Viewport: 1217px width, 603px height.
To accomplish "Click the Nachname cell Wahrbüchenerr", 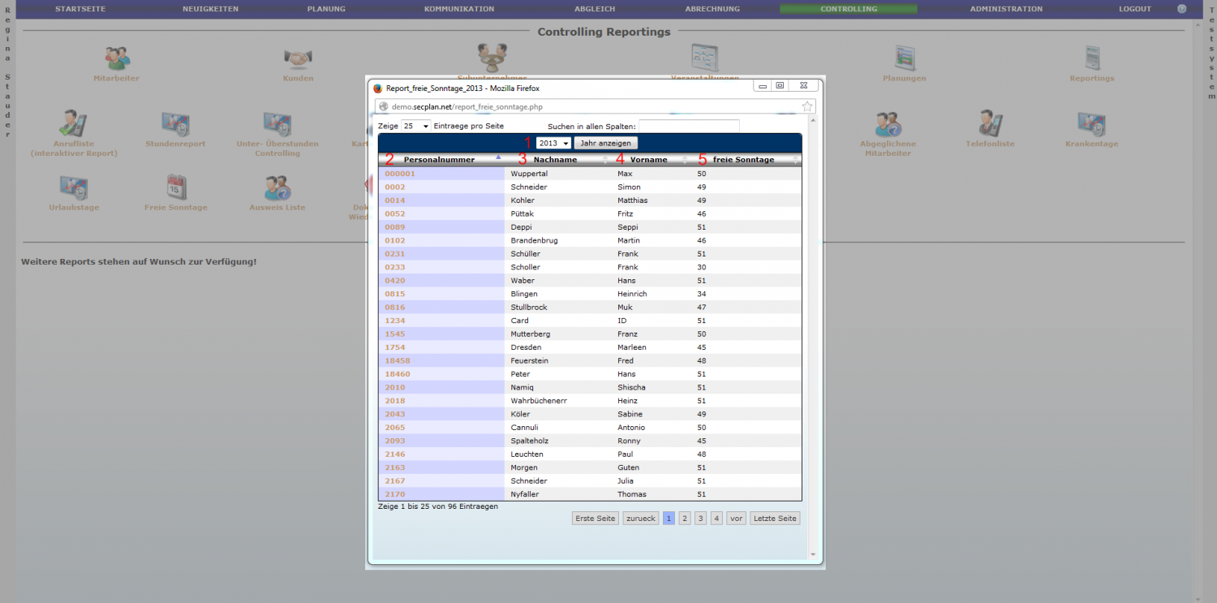I will point(539,401).
